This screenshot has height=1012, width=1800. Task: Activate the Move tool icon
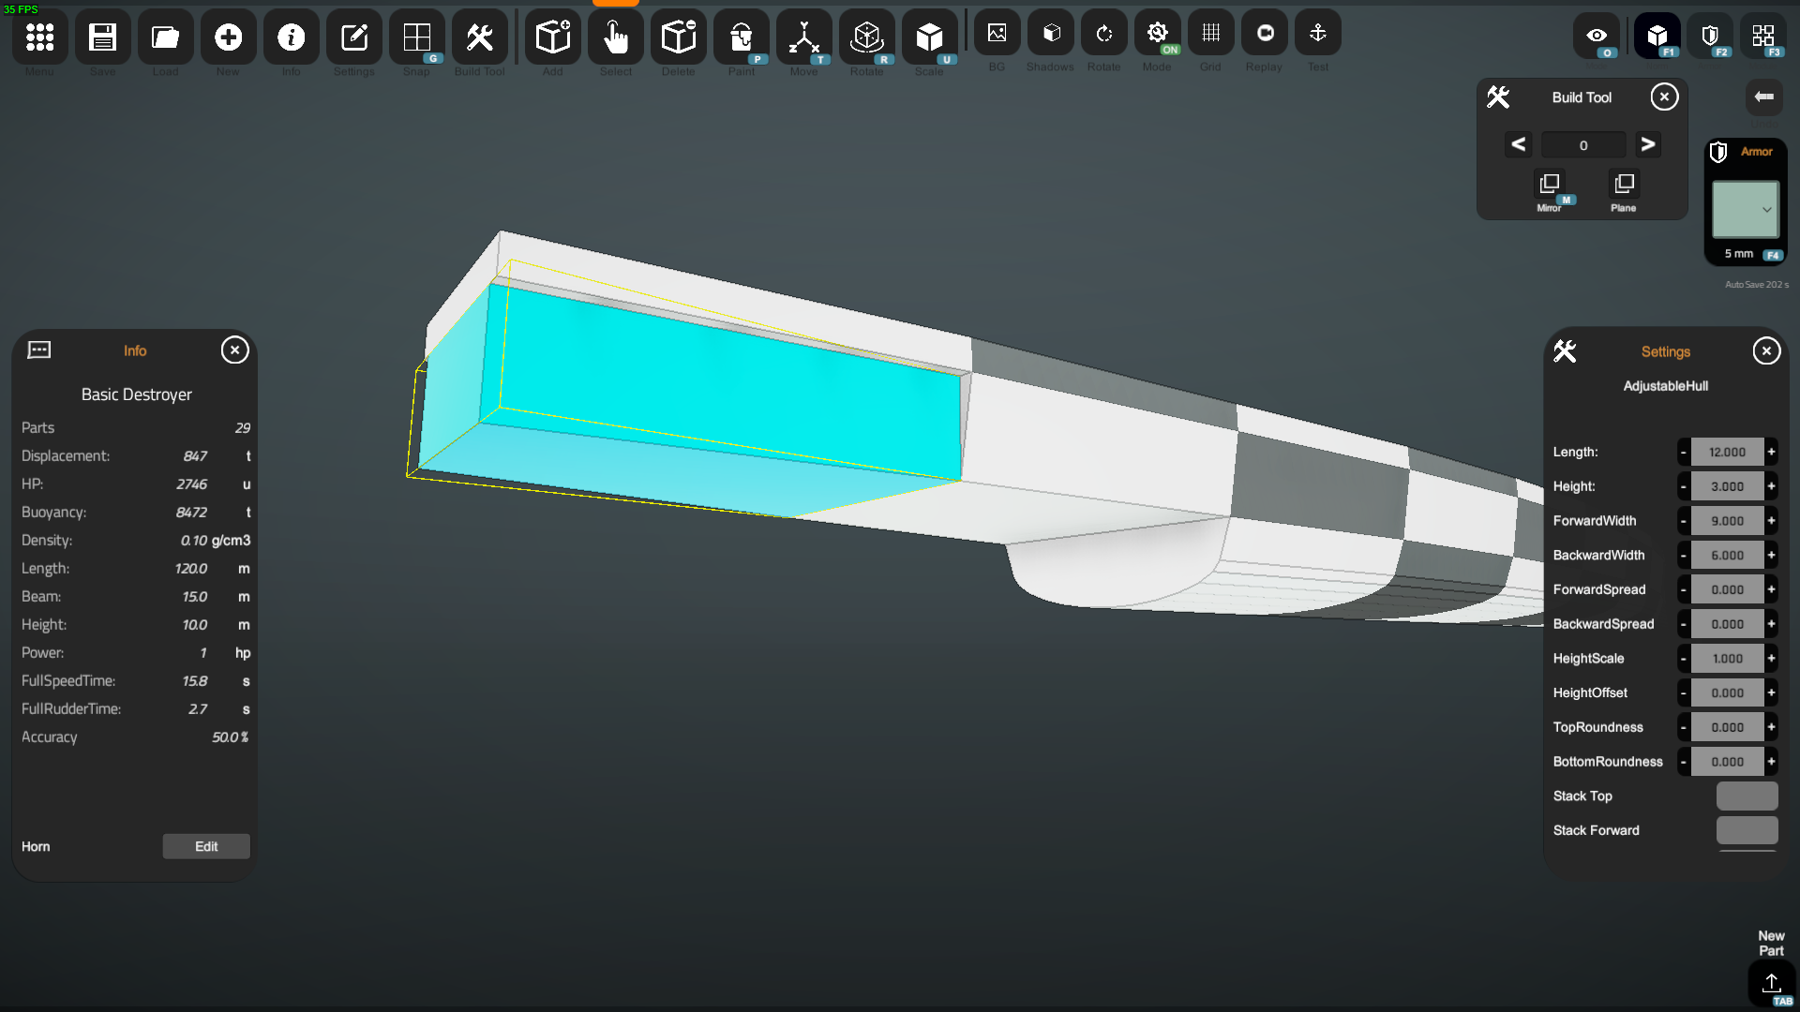803,37
